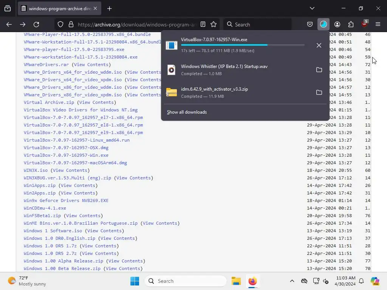Open uBlock Origin extension popup
This screenshot has width=387, height=290.
tap(365, 24)
